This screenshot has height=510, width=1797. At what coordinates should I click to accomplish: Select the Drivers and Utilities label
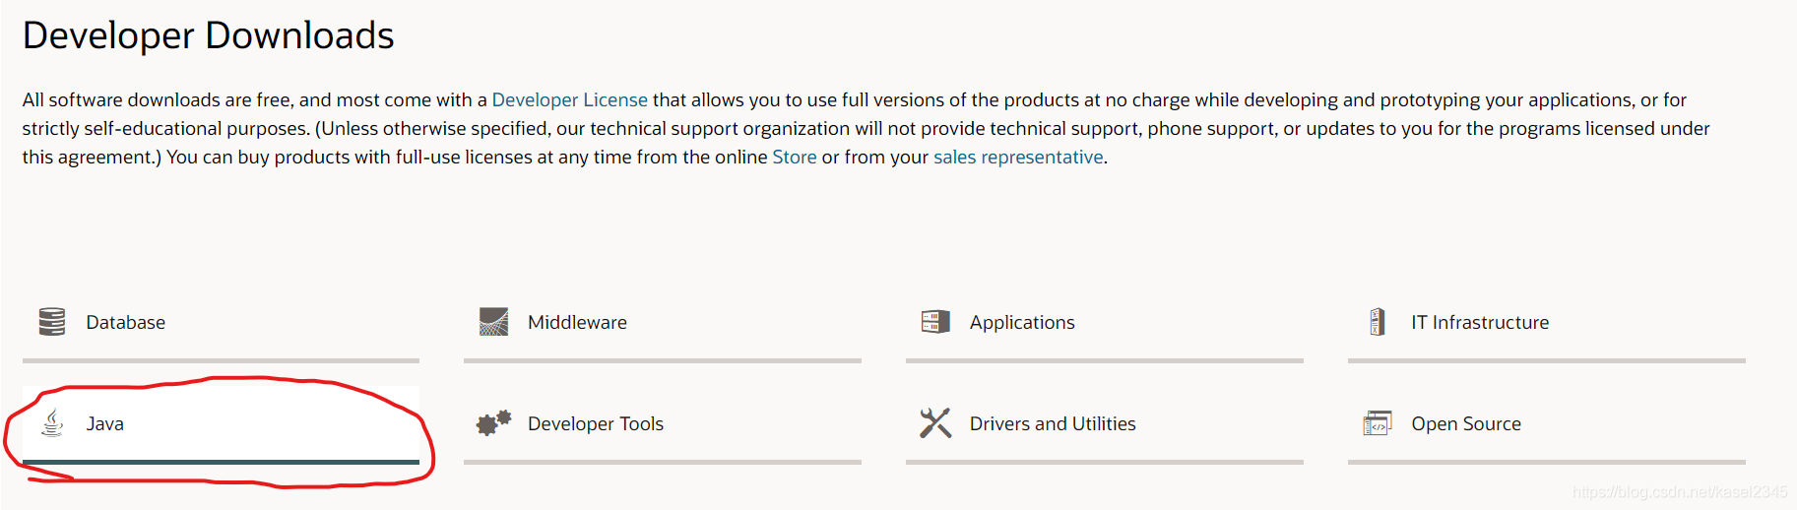click(x=1053, y=423)
